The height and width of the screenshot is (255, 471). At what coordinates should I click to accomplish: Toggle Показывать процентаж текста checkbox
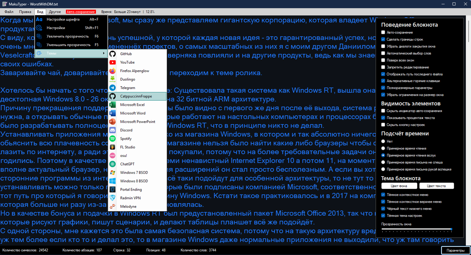tap(383, 118)
